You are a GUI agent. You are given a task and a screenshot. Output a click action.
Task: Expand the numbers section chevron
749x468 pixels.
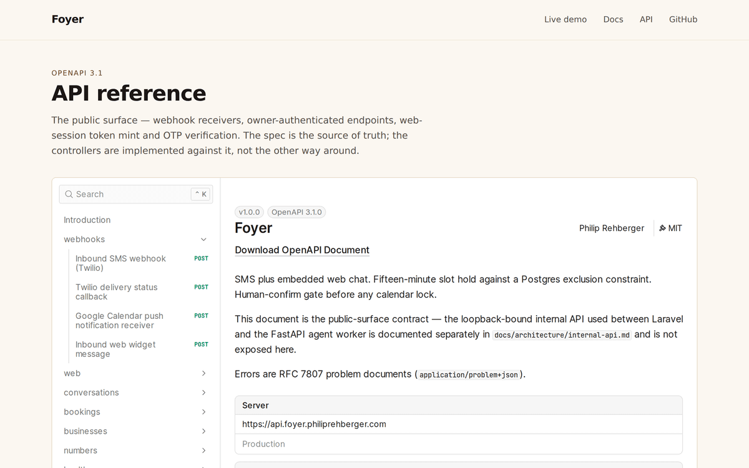tap(203, 451)
